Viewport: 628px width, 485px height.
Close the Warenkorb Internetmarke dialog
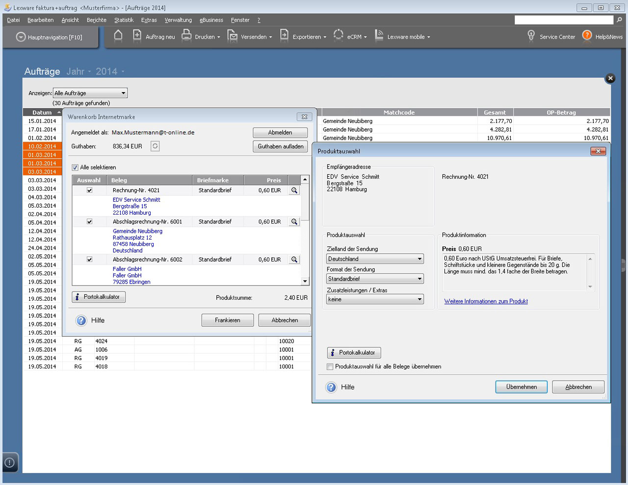tap(304, 117)
